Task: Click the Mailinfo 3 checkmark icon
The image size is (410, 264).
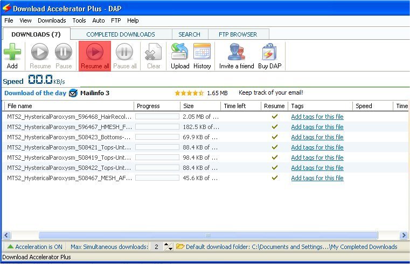Action: tap(73, 93)
